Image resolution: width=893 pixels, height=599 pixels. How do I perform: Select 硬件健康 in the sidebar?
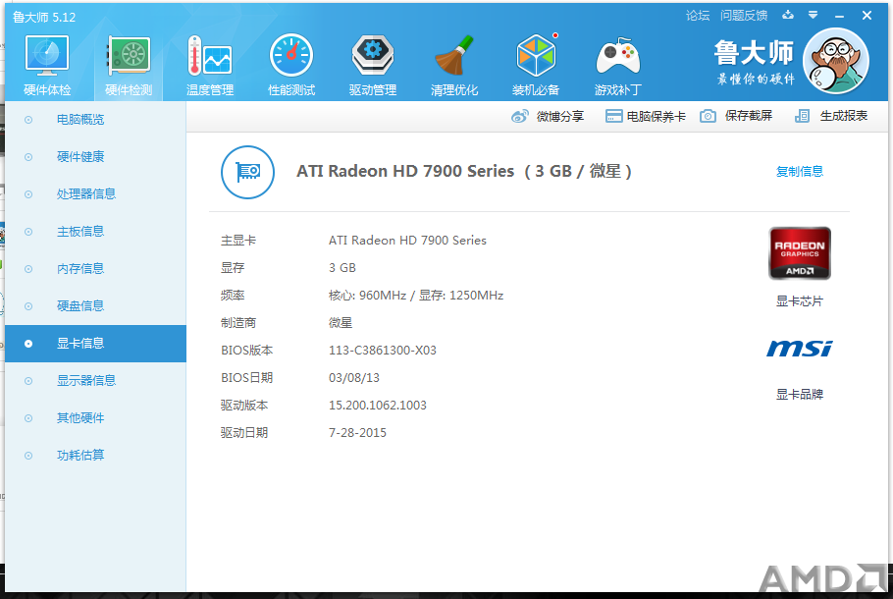96,157
